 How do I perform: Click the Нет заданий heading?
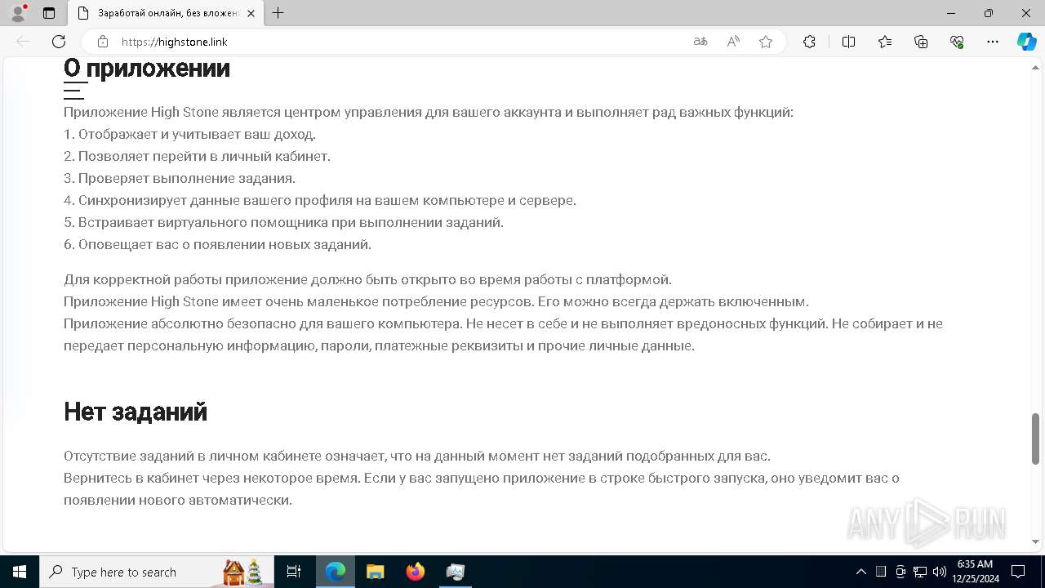[136, 412]
